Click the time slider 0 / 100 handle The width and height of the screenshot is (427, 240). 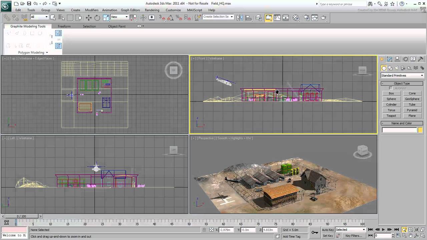(21, 216)
